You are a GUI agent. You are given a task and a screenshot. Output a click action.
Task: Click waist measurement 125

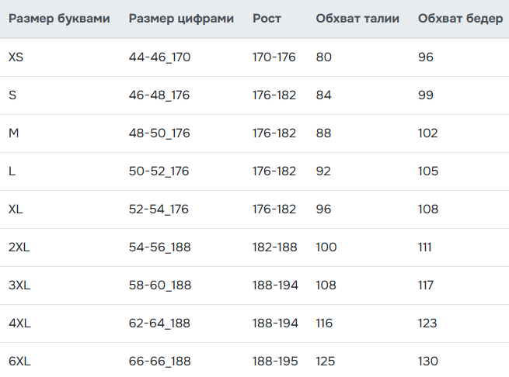(326, 361)
